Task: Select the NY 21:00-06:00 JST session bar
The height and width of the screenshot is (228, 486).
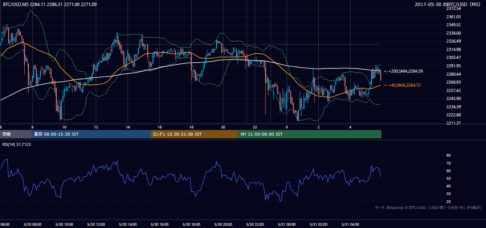Action: (310, 134)
